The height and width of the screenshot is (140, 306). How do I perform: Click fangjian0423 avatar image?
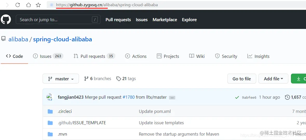(x=49, y=97)
